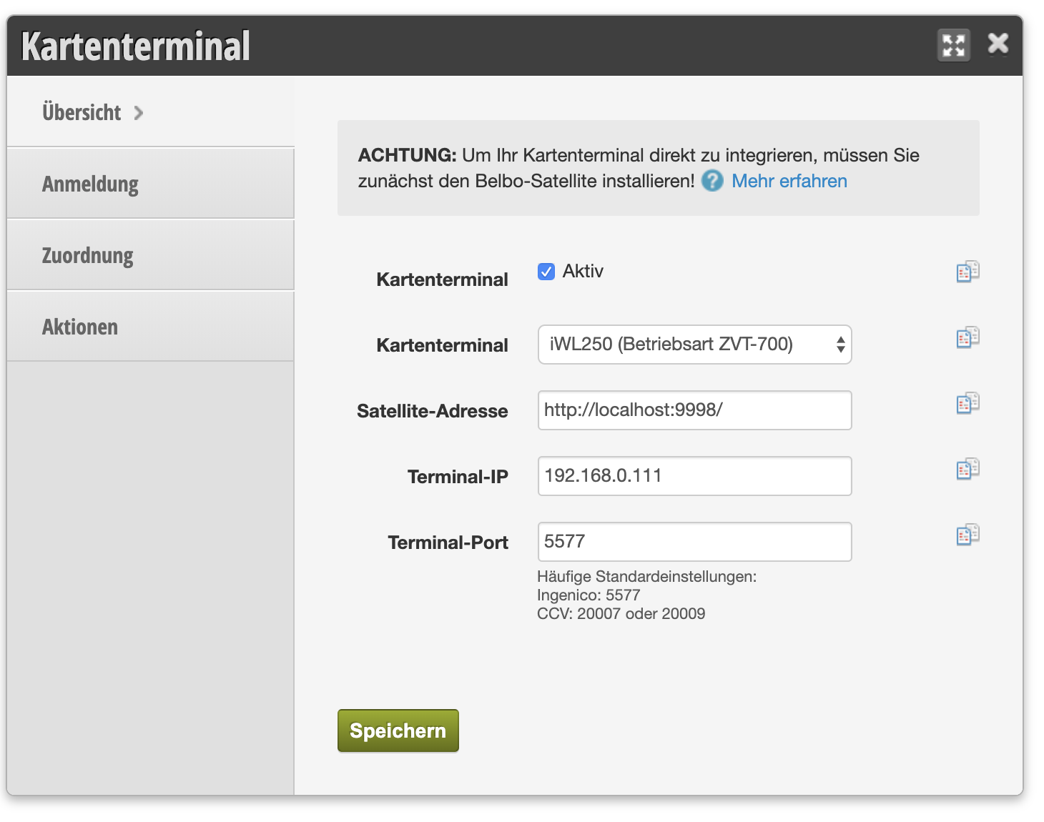Close the Kartenterminal dialog

[998, 44]
